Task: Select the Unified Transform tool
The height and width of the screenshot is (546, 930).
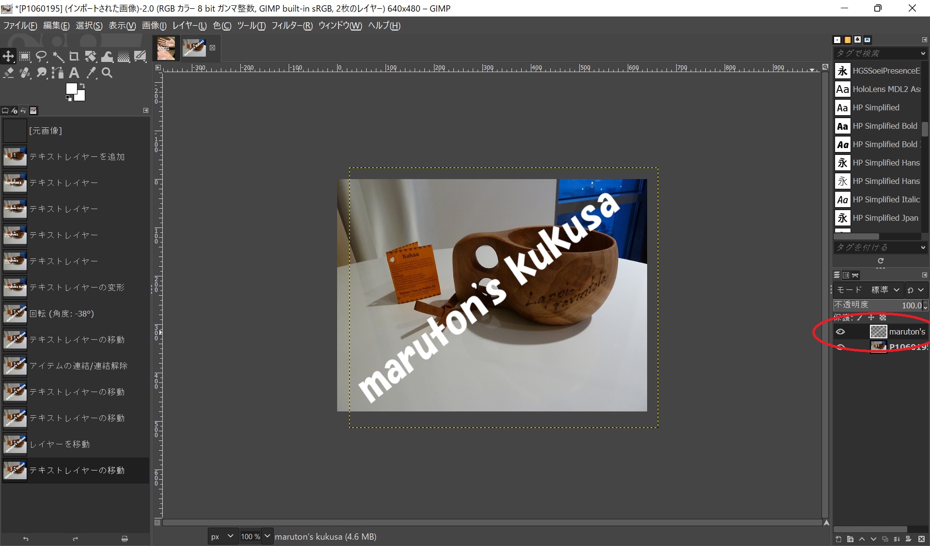Action: [x=91, y=57]
